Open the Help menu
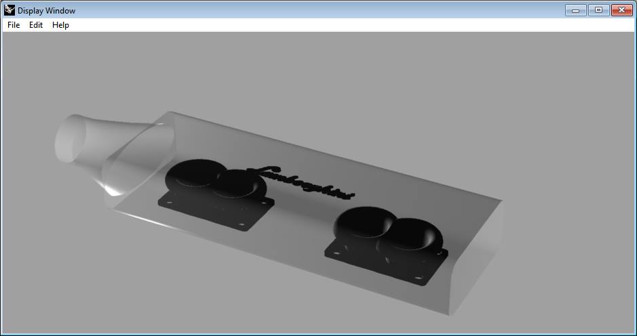Screen dimensions: 637x336 click(60, 25)
